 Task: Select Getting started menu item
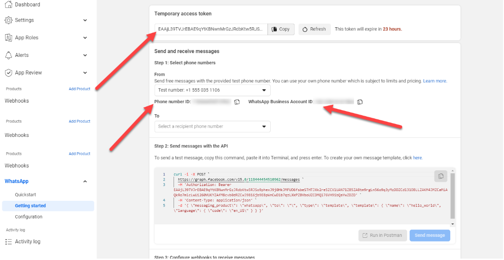48,206
